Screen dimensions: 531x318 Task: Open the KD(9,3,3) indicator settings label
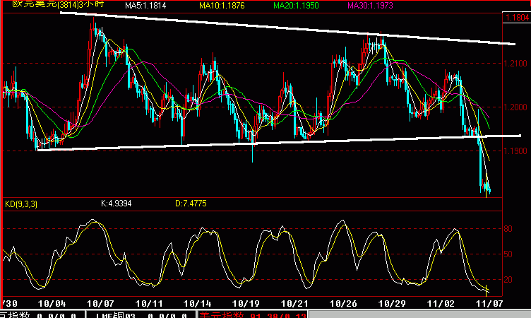[x=21, y=204]
